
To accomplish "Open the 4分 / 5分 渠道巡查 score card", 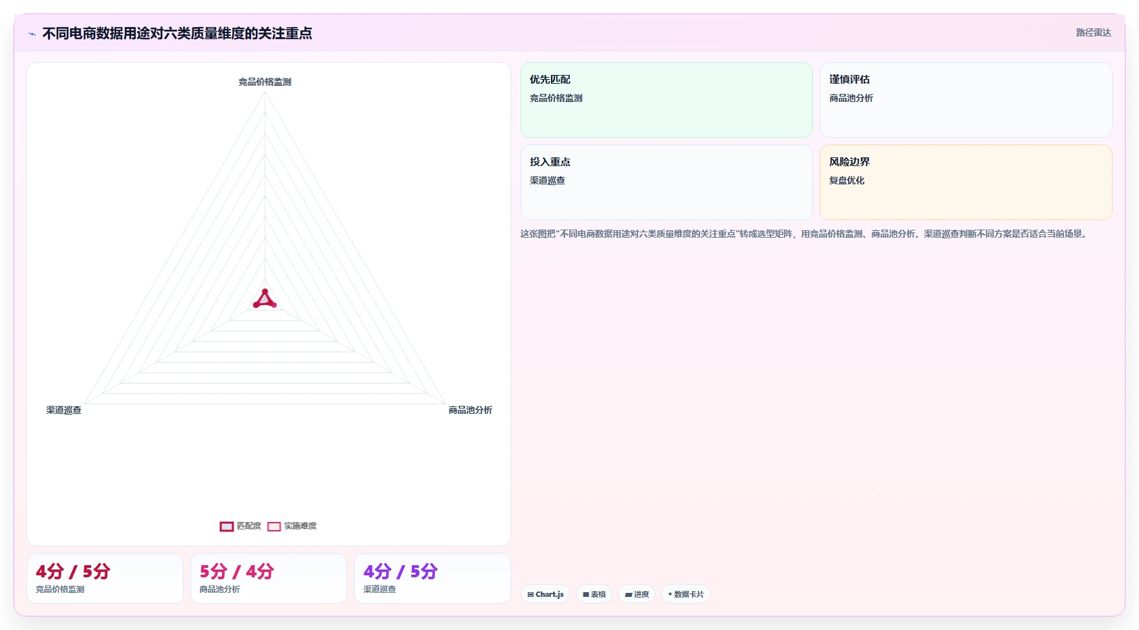I will 432,578.
